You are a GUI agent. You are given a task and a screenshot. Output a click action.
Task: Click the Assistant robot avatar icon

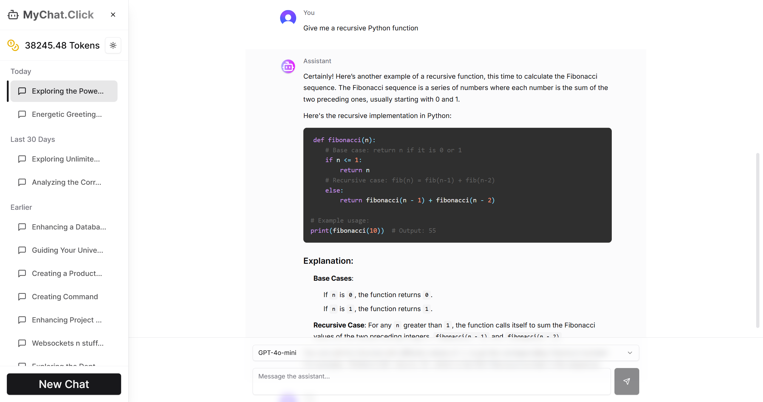[288, 66]
